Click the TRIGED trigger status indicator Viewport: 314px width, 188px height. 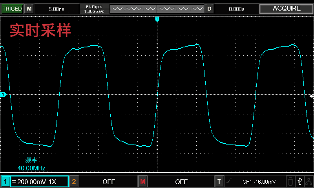click(12, 9)
